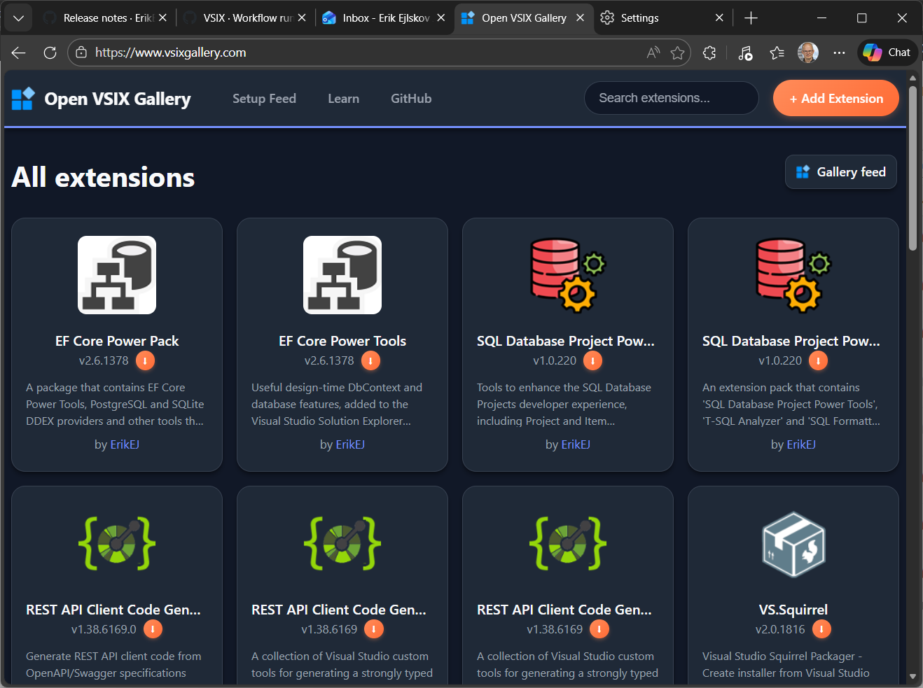The width and height of the screenshot is (923, 688).
Task: Refresh the page using the reload icon
Action: (50, 52)
